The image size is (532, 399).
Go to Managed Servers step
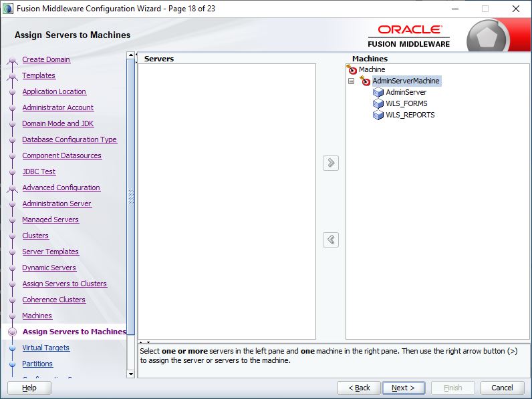tap(51, 220)
